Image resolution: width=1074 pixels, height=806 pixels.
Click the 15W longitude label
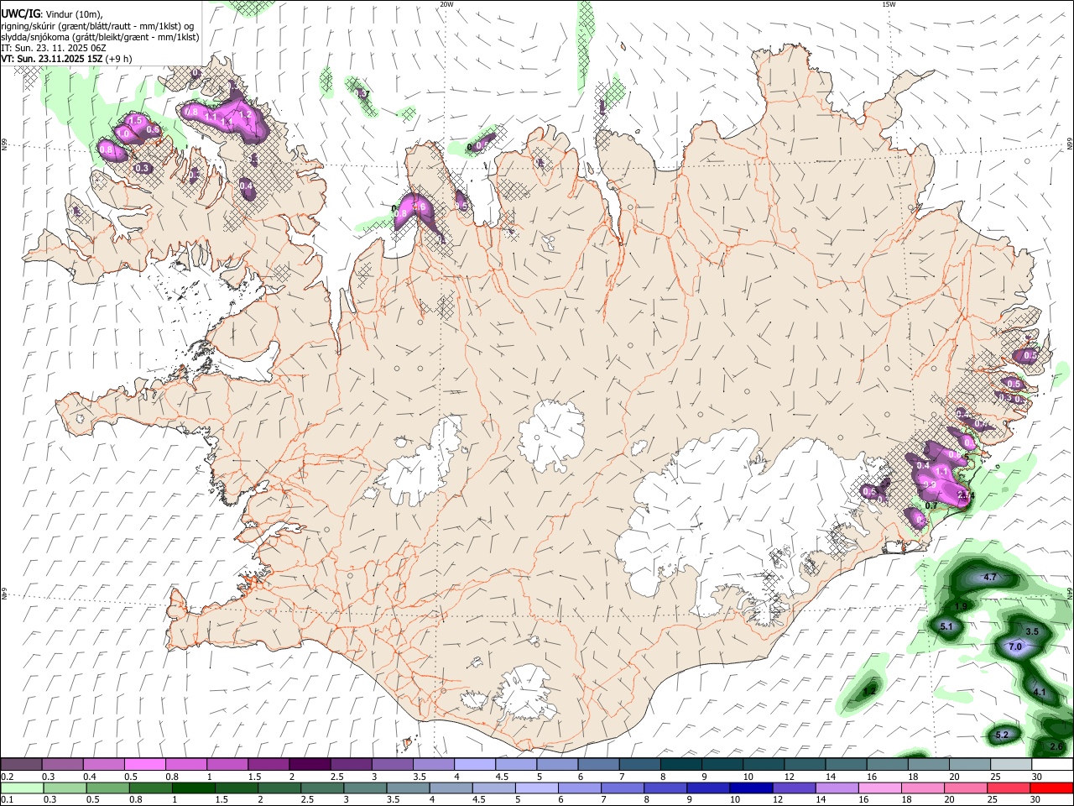pos(889,4)
